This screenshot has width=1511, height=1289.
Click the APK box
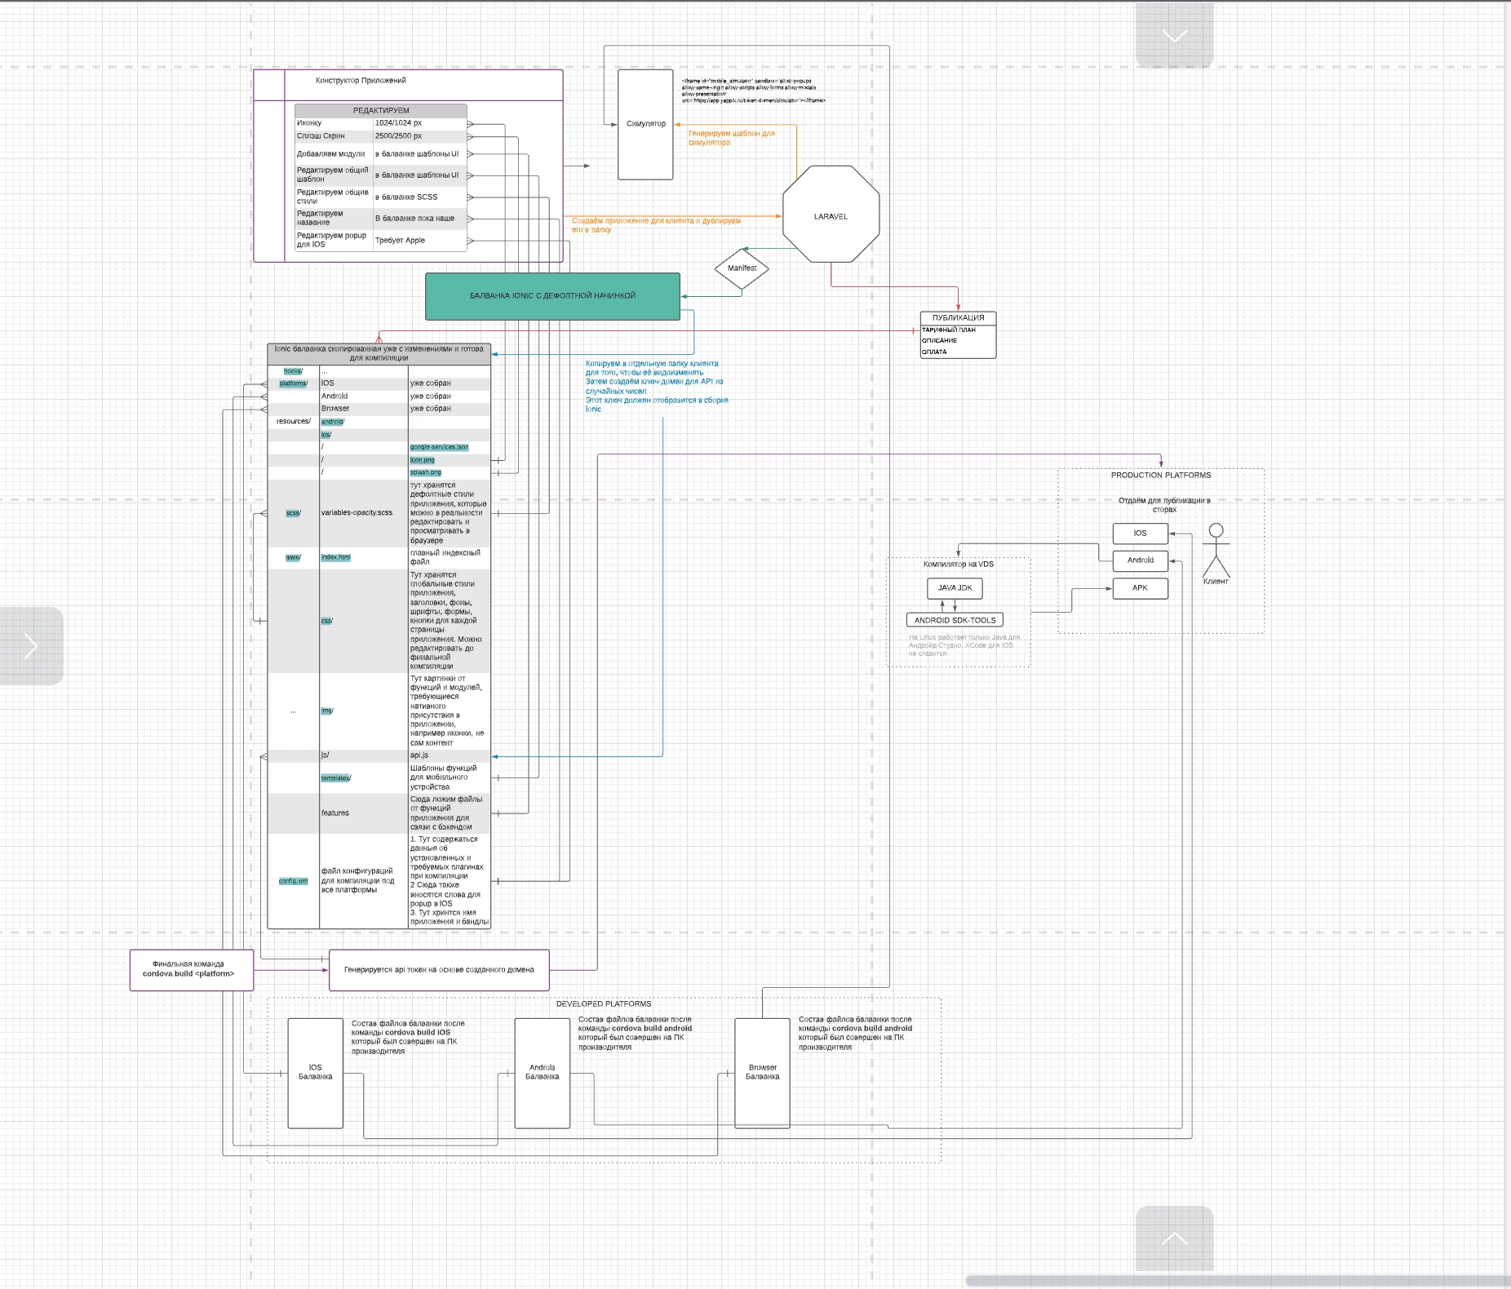pos(1140,588)
